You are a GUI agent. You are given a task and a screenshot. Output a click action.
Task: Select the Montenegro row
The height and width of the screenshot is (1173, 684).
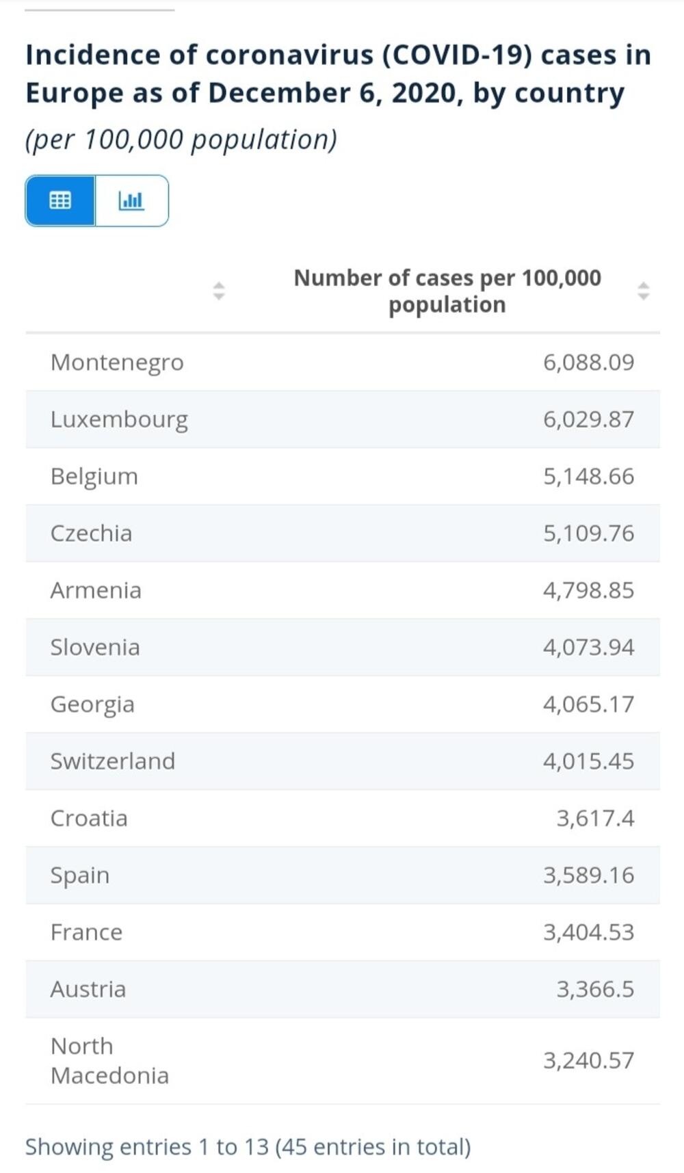(342, 362)
